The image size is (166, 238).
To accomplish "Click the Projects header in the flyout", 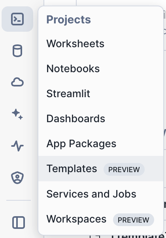I will tap(68, 19).
